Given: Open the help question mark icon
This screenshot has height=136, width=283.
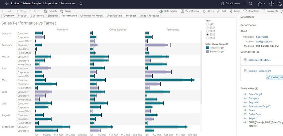Looking at the screenshot, I should pyautogui.click(x=271, y=4).
